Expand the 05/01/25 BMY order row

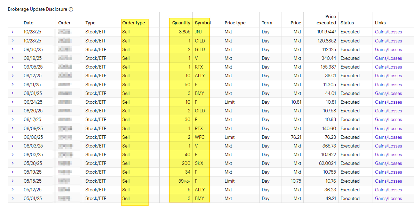point(13,198)
